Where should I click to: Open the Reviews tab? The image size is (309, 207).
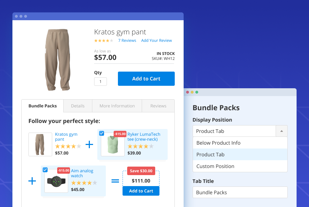click(158, 106)
